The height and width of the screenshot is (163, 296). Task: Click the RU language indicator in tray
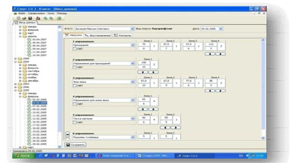[x=241, y=156]
